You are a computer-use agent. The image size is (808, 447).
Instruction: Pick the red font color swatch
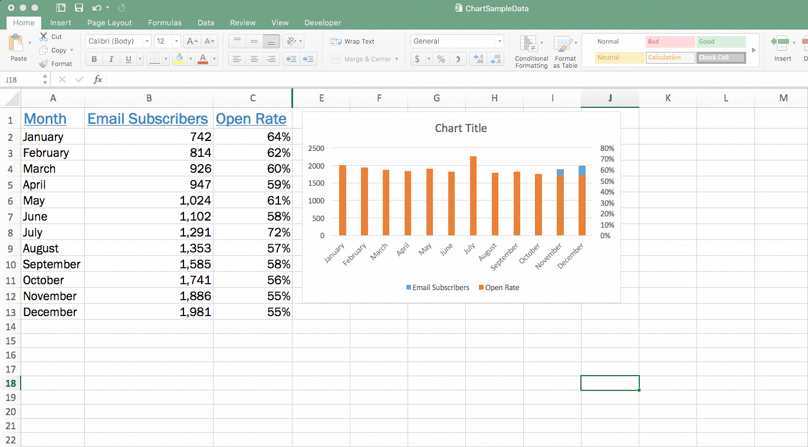pyautogui.click(x=202, y=61)
